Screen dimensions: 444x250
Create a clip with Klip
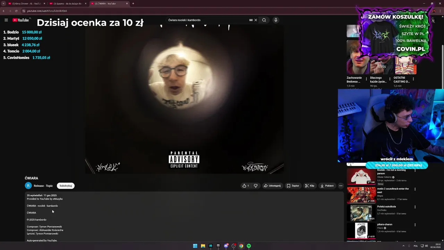(x=310, y=186)
